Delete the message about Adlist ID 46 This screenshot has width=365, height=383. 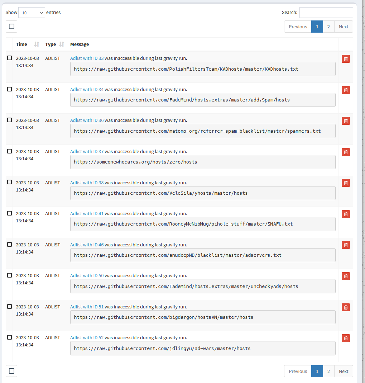click(x=345, y=245)
